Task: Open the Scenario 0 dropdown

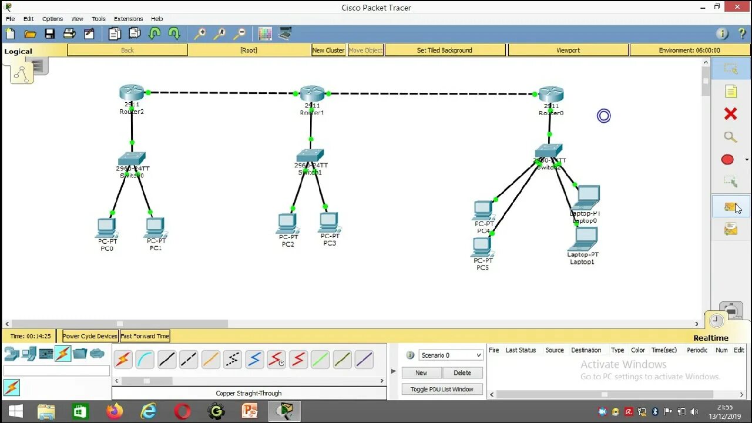Action: click(x=451, y=355)
